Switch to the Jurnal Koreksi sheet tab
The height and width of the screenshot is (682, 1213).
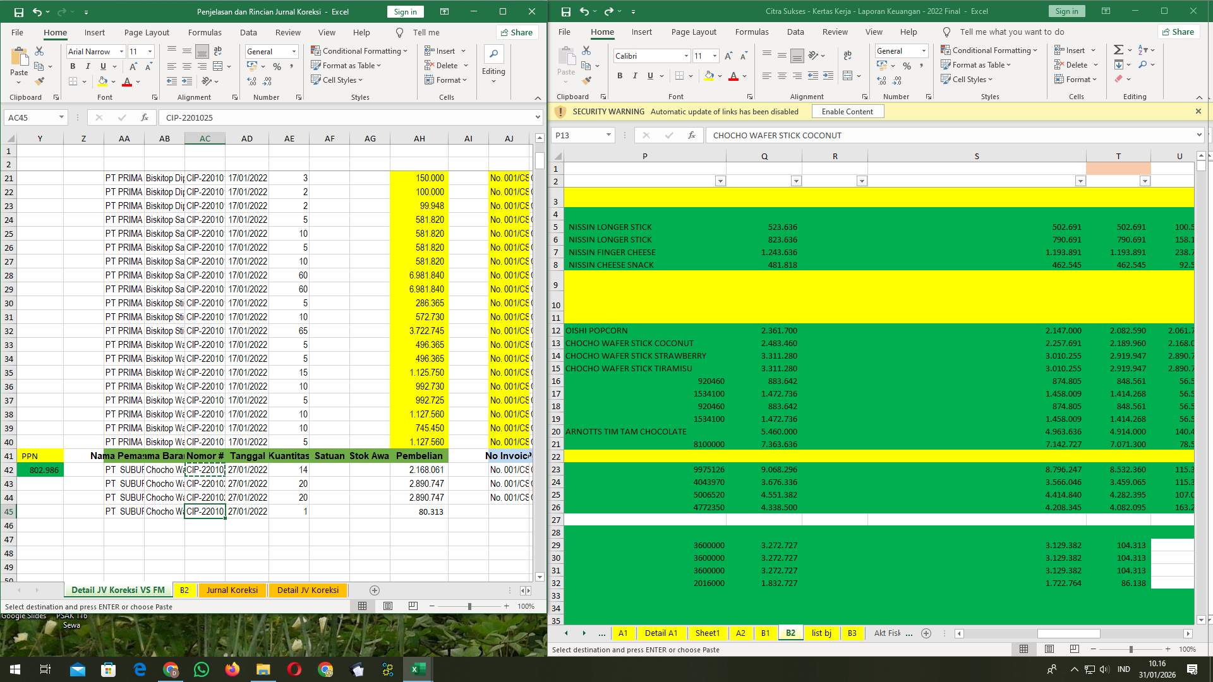coord(232,590)
